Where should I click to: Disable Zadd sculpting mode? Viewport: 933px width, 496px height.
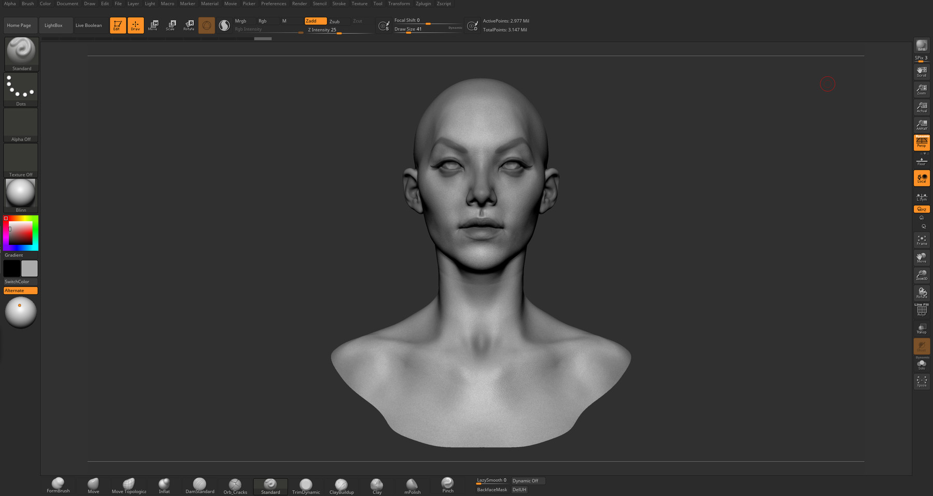(315, 21)
